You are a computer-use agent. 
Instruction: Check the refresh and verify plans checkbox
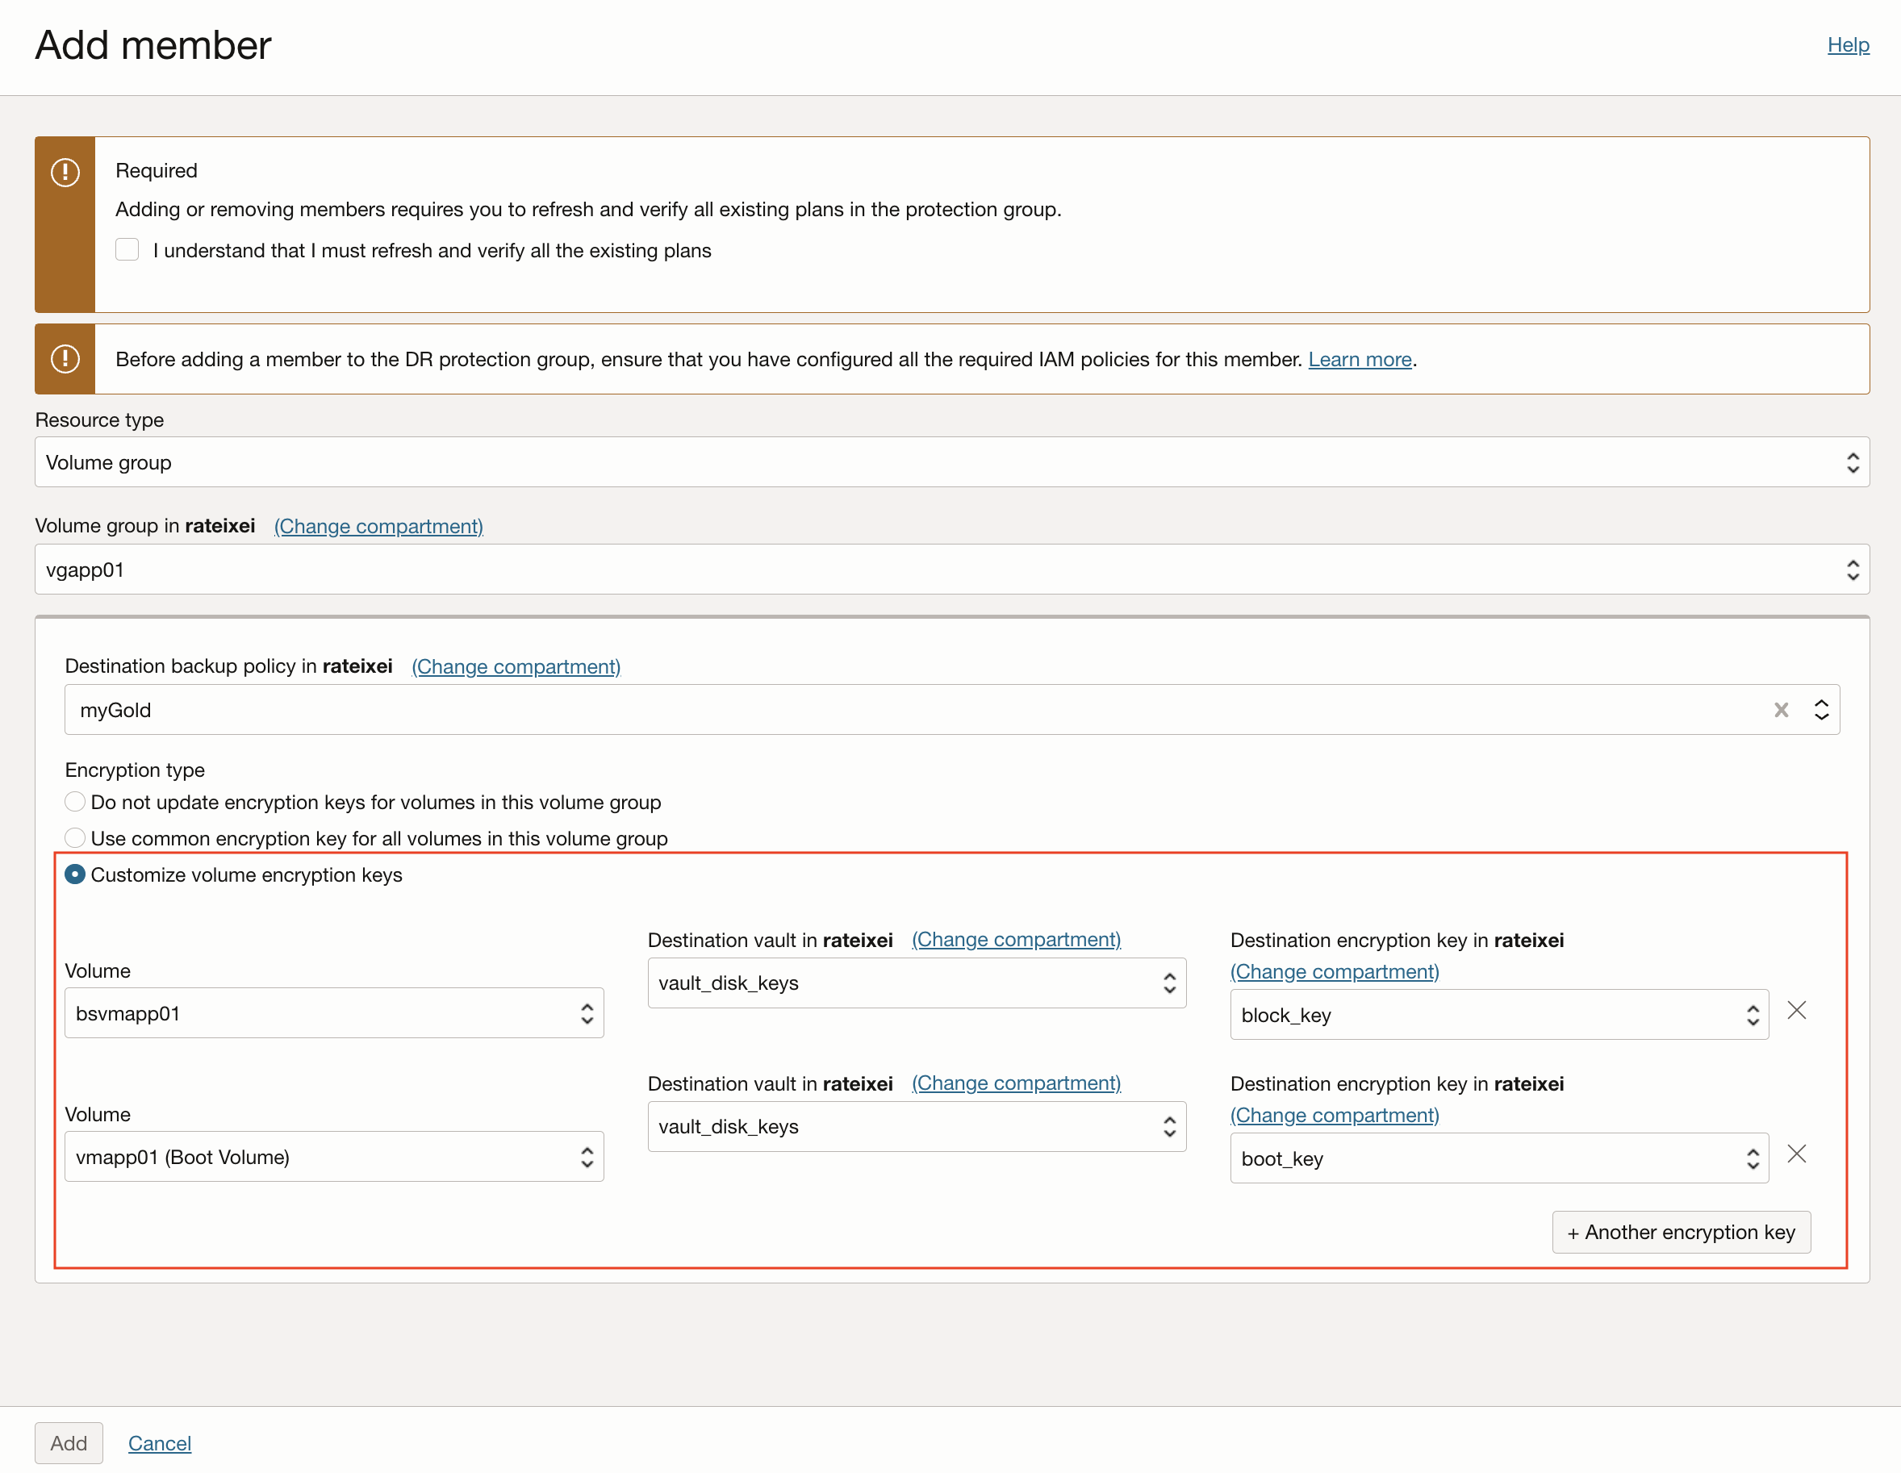pos(127,251)
